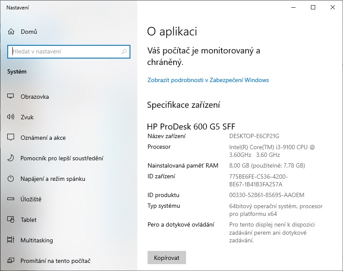Click the Zvuk speaker icon
This screenshot has height=271, width=343.
[11, 117]
